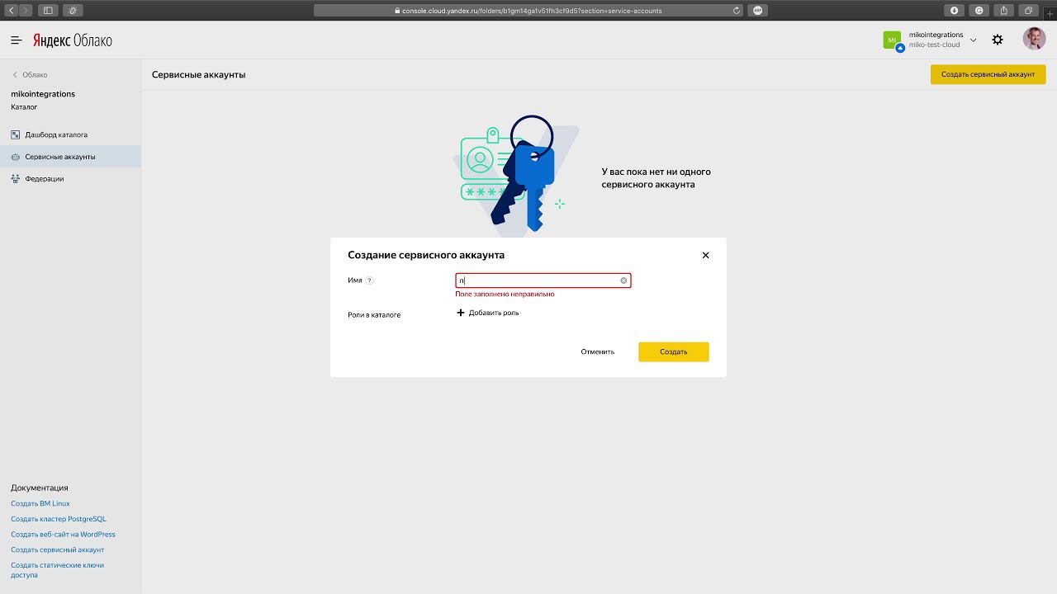Open the Создать ВМ Linux doc link
1057x594 pixels.
(40, 503)
